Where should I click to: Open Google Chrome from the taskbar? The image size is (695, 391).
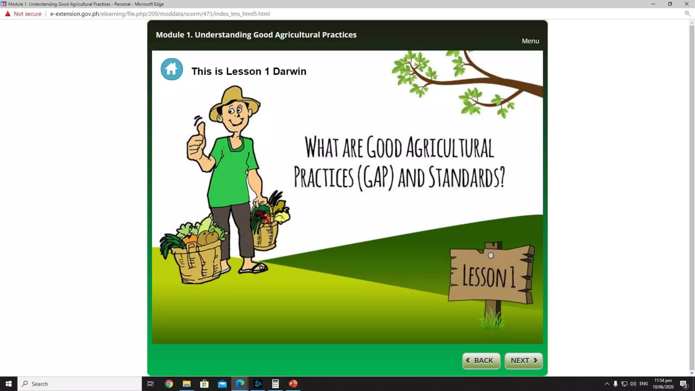pos(169,384)
